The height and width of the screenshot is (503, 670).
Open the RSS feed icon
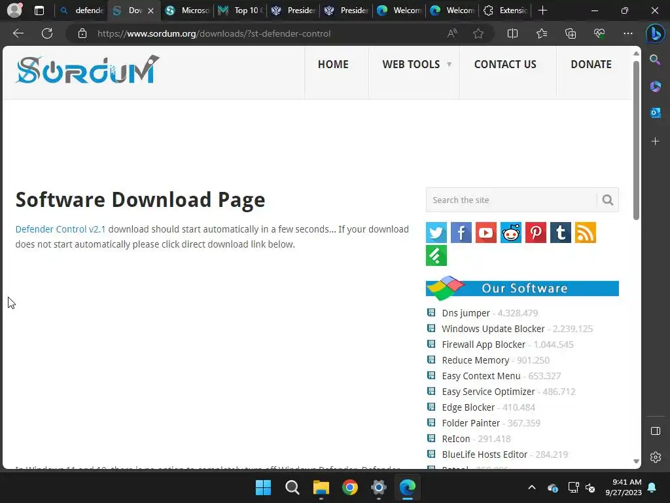pyautogui.click(x=585, y=233)
